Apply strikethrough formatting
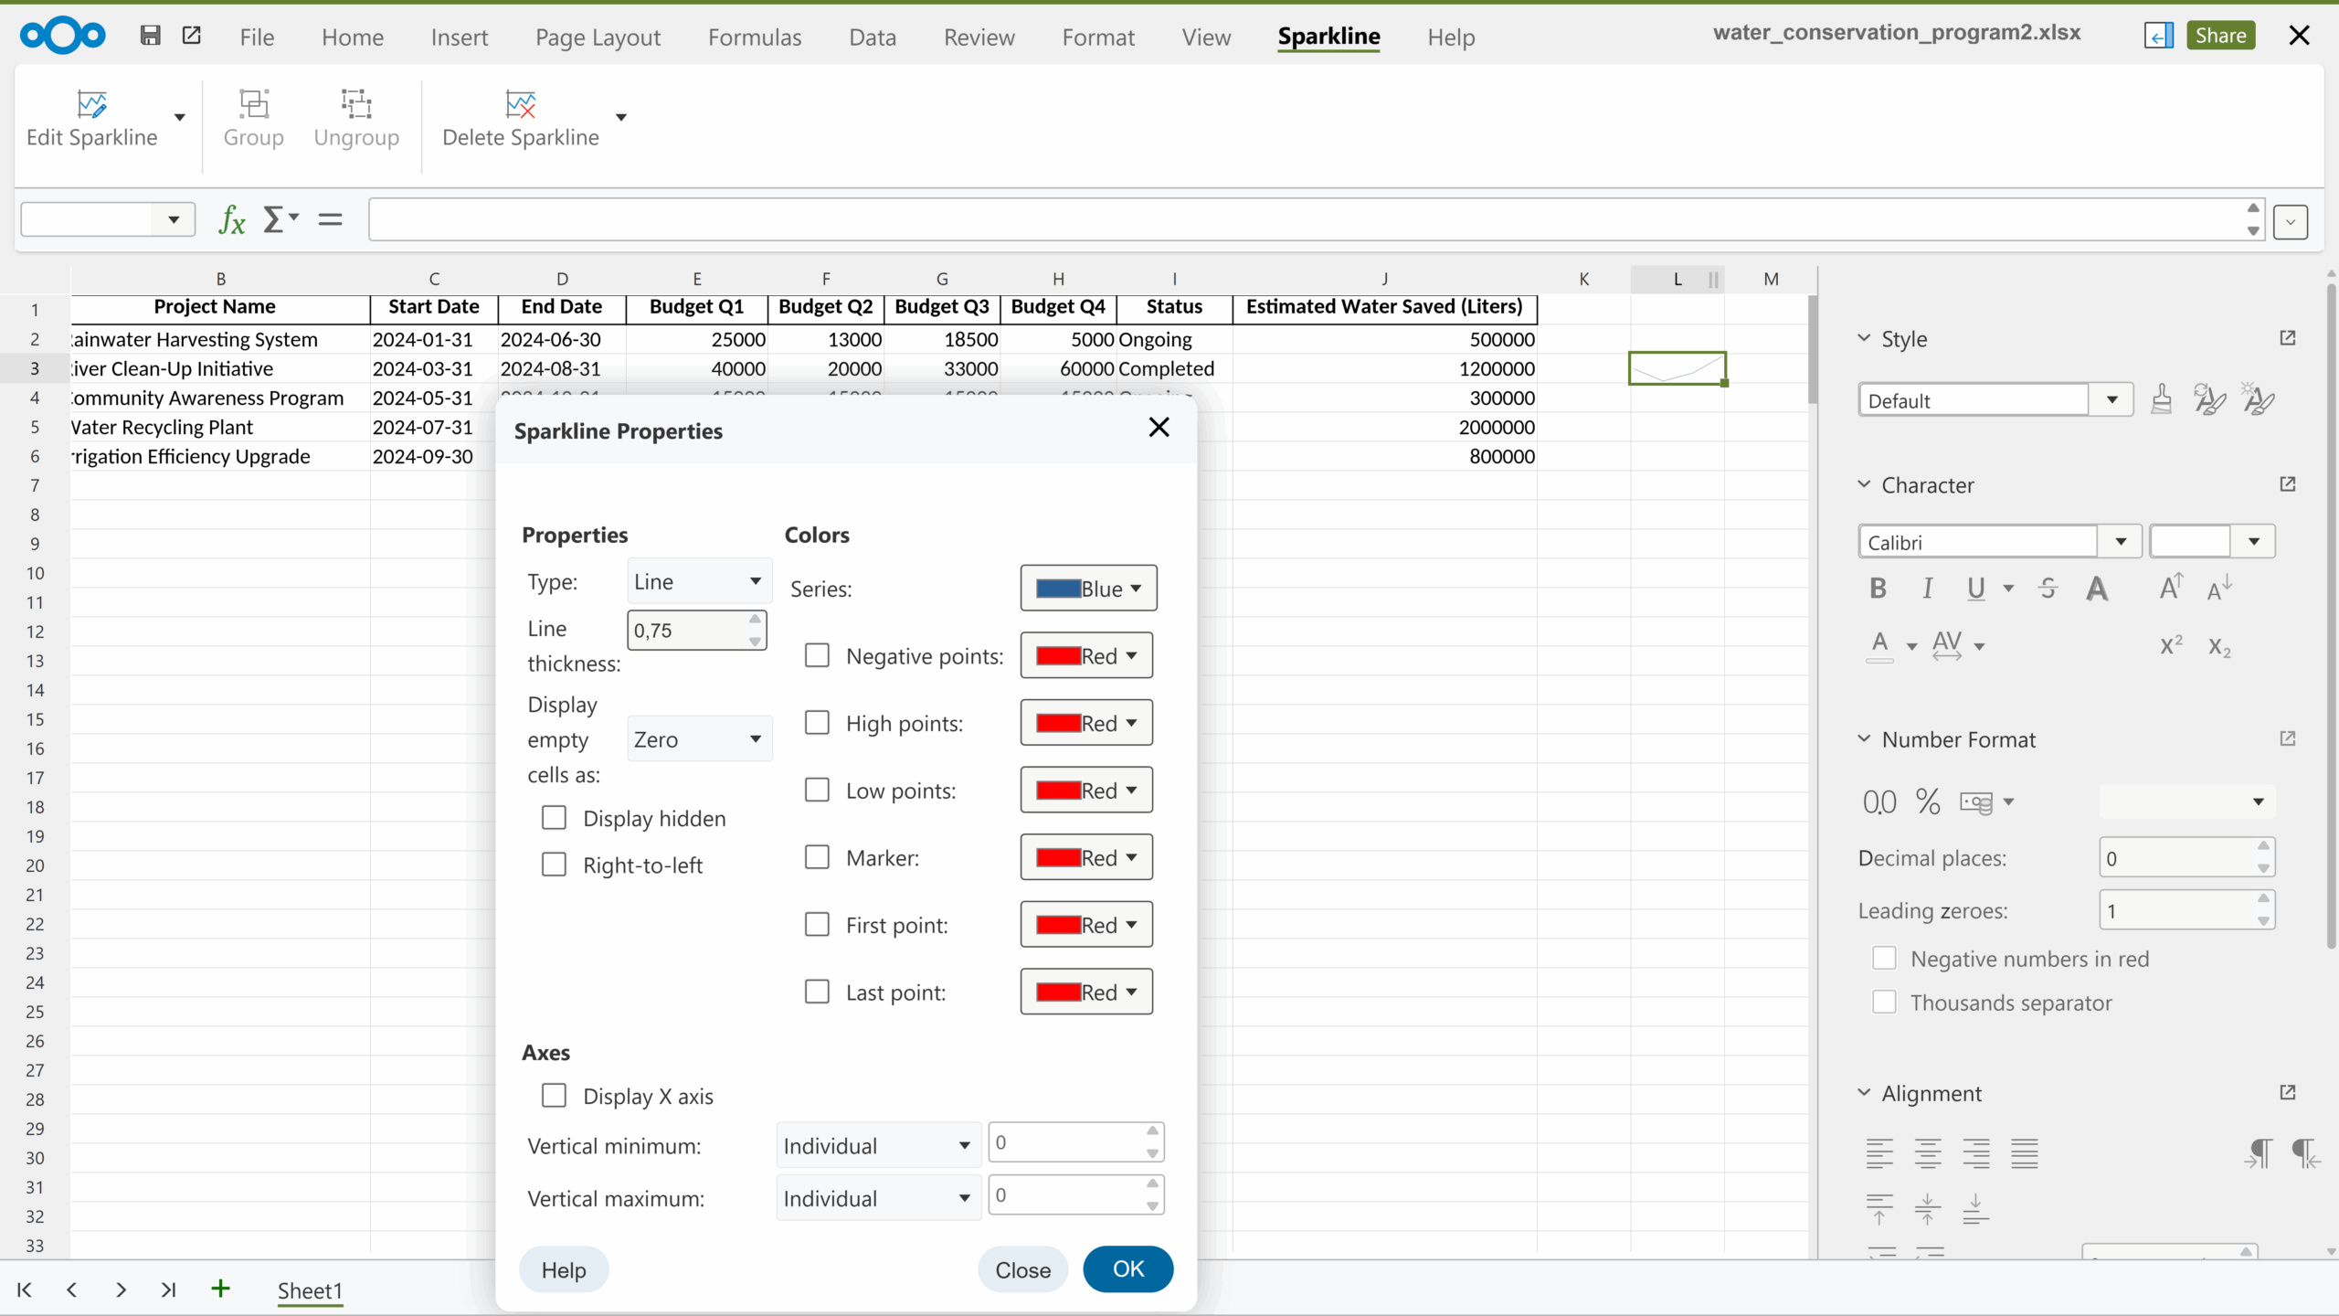2339x1316 pixels. point(2047,588)
